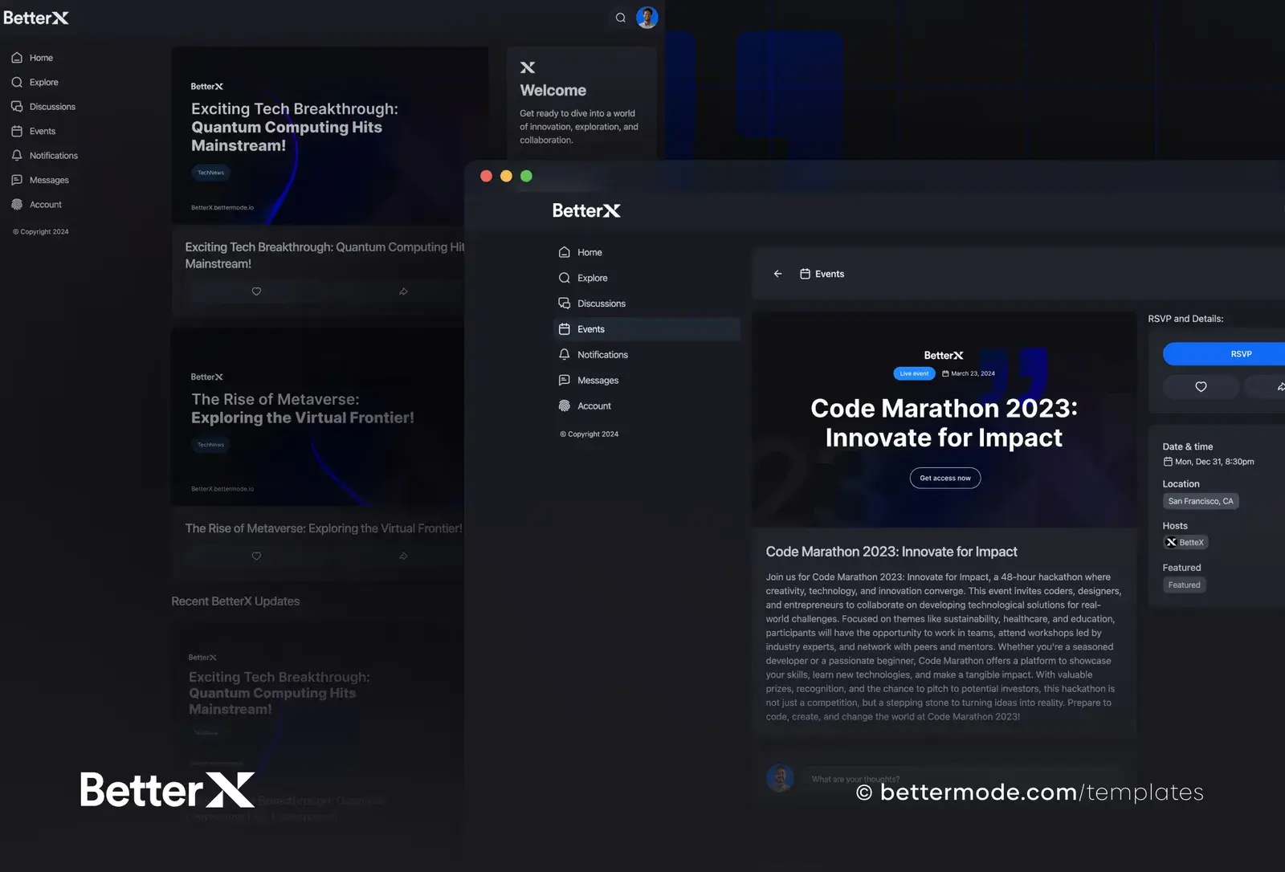Go back using the left arrow beside Events

(777, 274)
